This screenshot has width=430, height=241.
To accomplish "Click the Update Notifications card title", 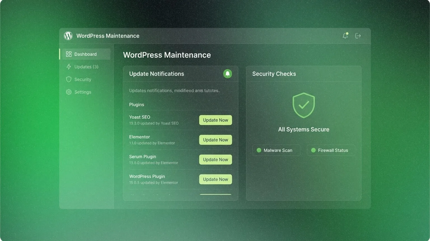I will 156,74.
